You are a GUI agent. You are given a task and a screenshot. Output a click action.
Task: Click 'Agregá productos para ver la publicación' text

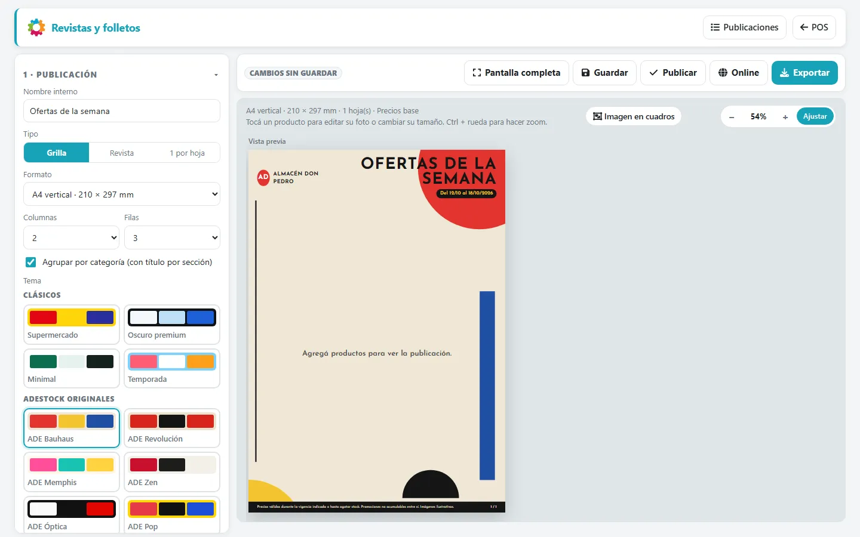pos(377,353)
